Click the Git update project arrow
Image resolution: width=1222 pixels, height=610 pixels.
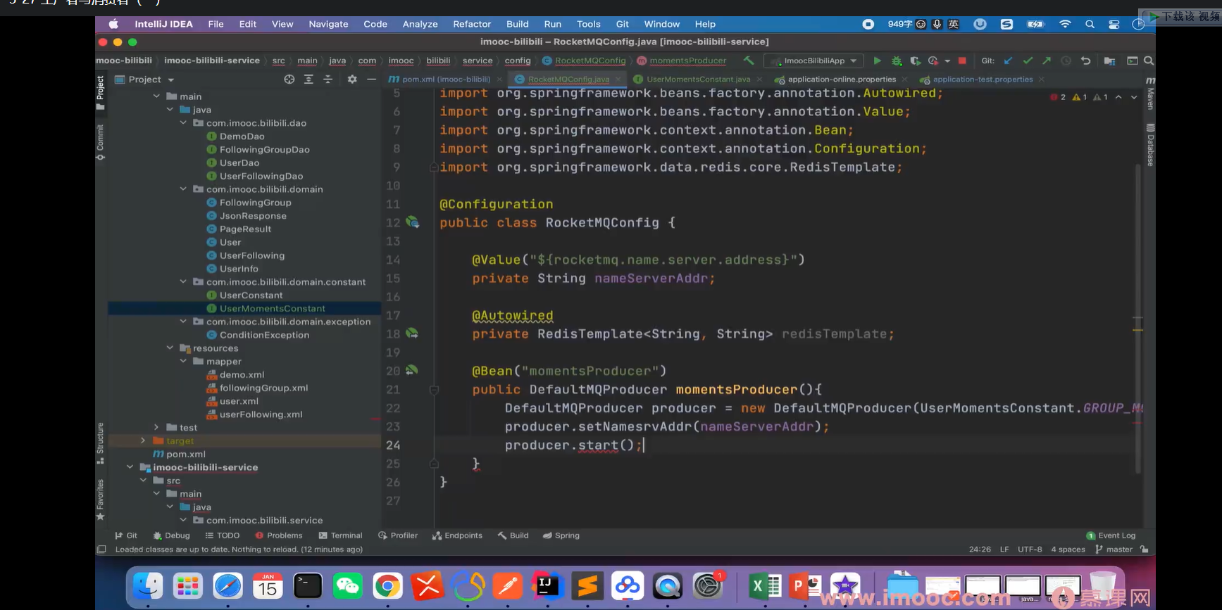(x=1009, y=61)
